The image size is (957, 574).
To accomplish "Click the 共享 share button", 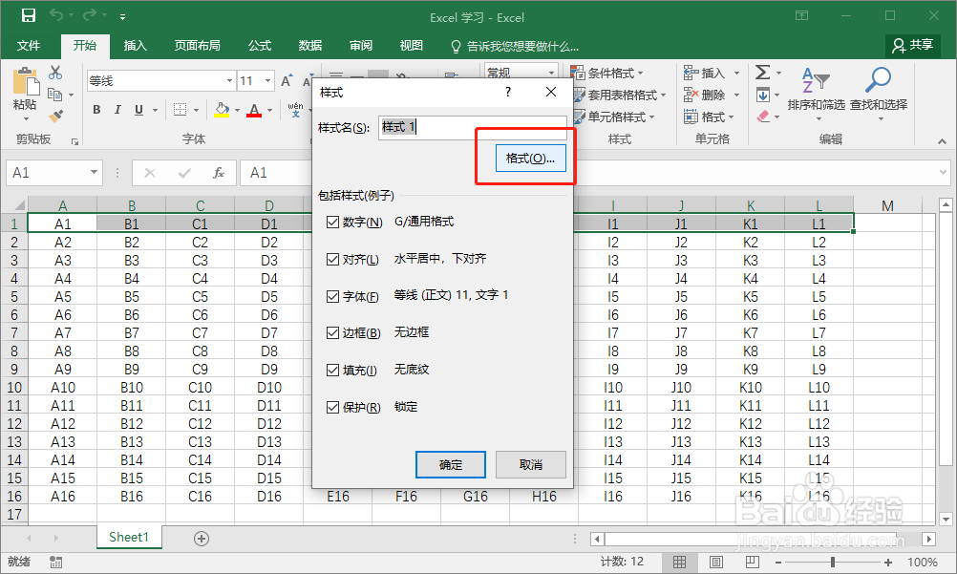I will [912, 45].
